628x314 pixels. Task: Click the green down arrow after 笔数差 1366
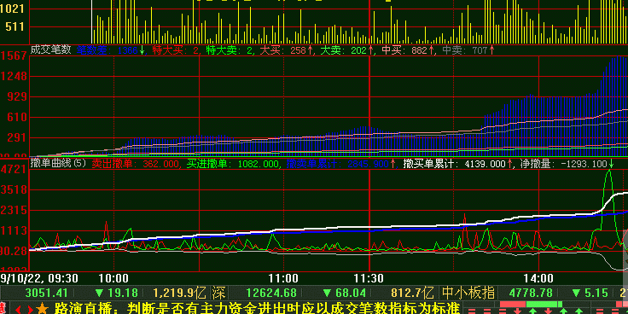pos(142,50)
